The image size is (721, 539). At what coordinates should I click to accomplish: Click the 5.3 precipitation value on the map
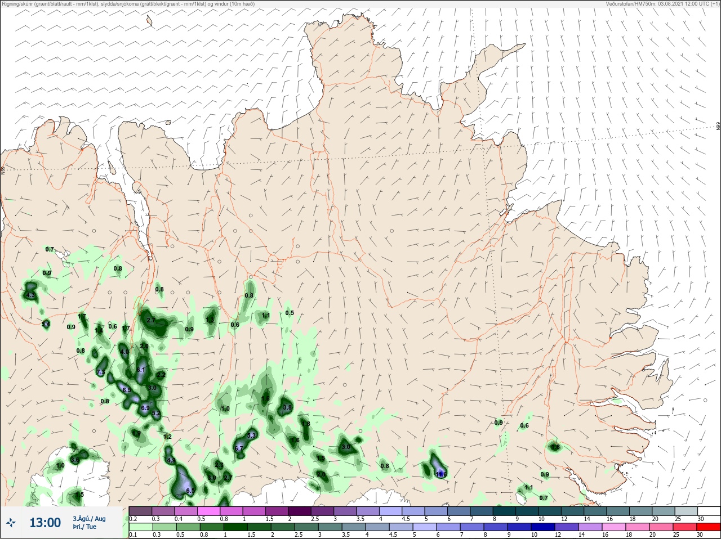tap(251, 436)
